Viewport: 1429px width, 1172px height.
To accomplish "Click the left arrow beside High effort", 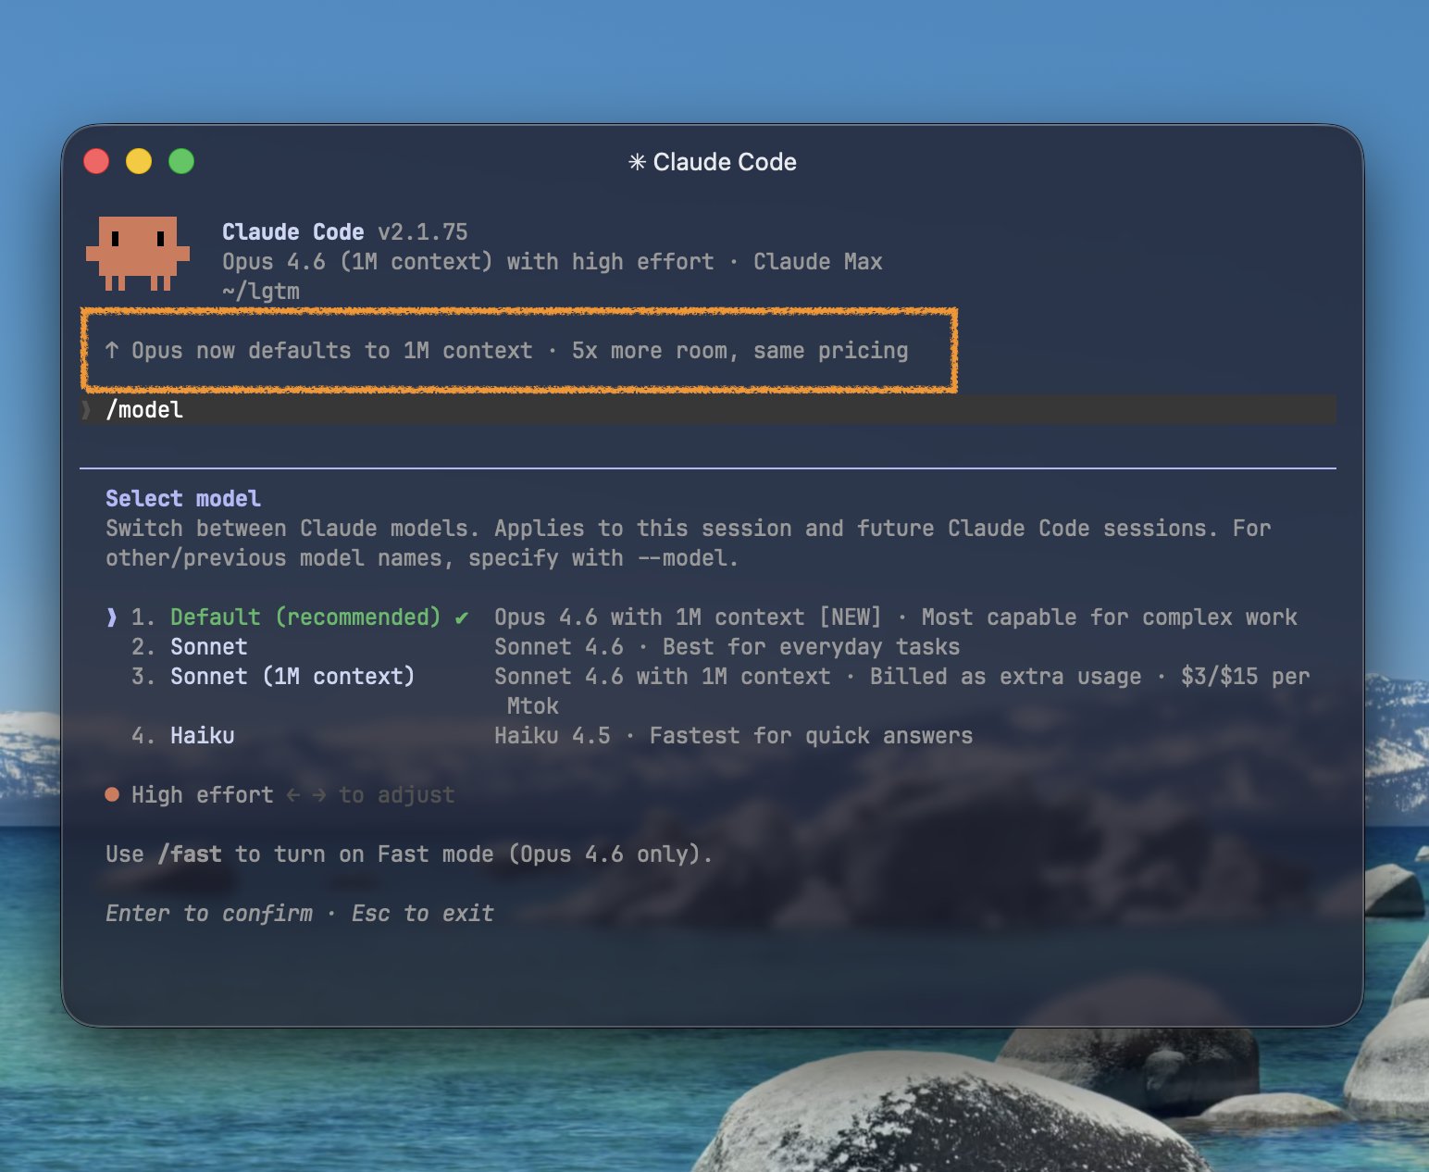I will 293,794.
